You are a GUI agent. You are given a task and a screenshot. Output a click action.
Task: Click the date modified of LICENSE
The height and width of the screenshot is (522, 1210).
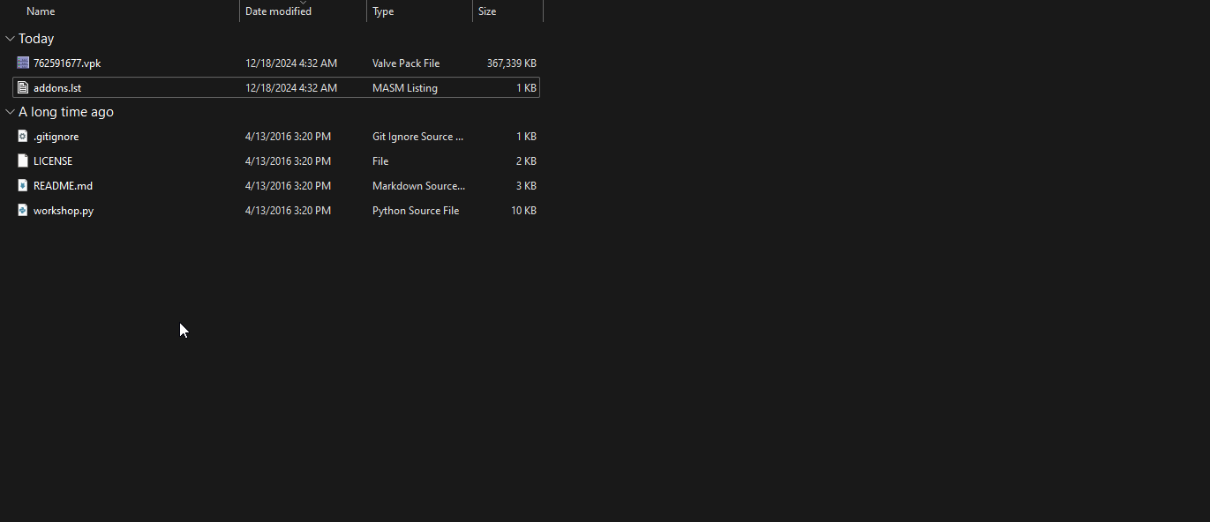[288, 161]
